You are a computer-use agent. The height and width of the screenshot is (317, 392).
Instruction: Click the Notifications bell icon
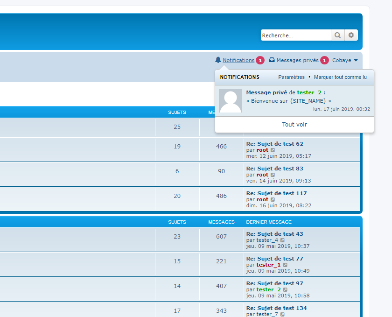pos(218,60)
